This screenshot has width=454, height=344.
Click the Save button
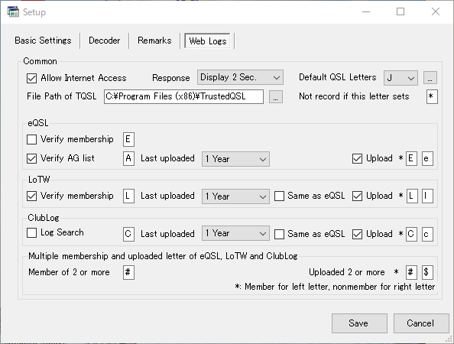(x=359, y=323)
